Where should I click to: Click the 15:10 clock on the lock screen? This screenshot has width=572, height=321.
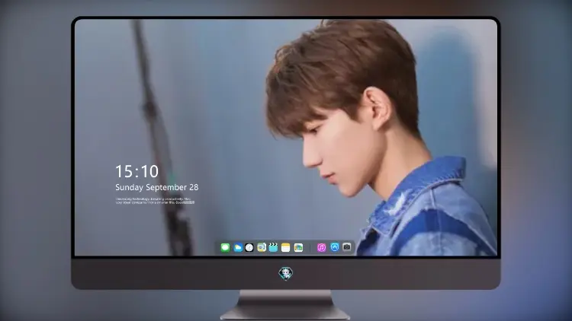tap(137, 171)
